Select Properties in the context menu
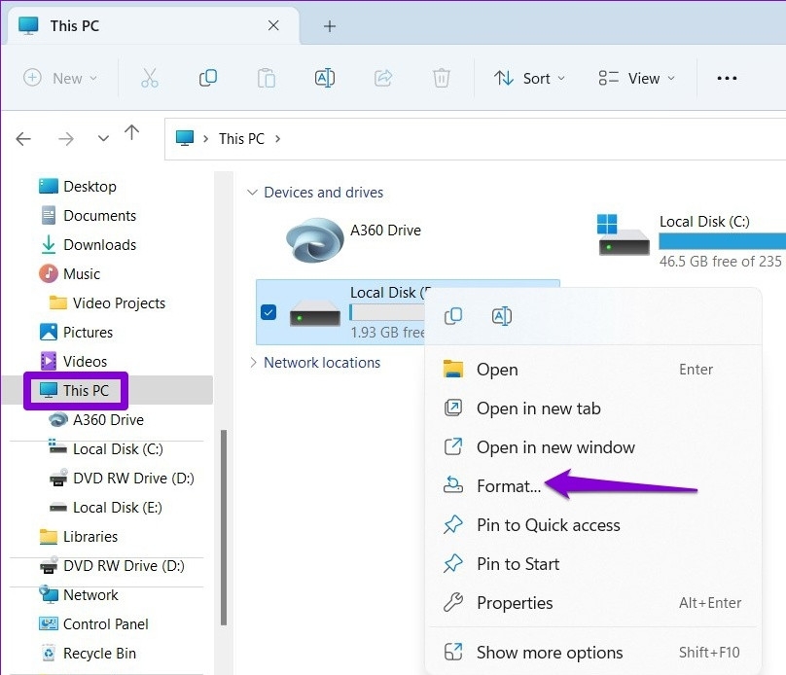Viewport: 786px width, 675px height. pos(516,603)
